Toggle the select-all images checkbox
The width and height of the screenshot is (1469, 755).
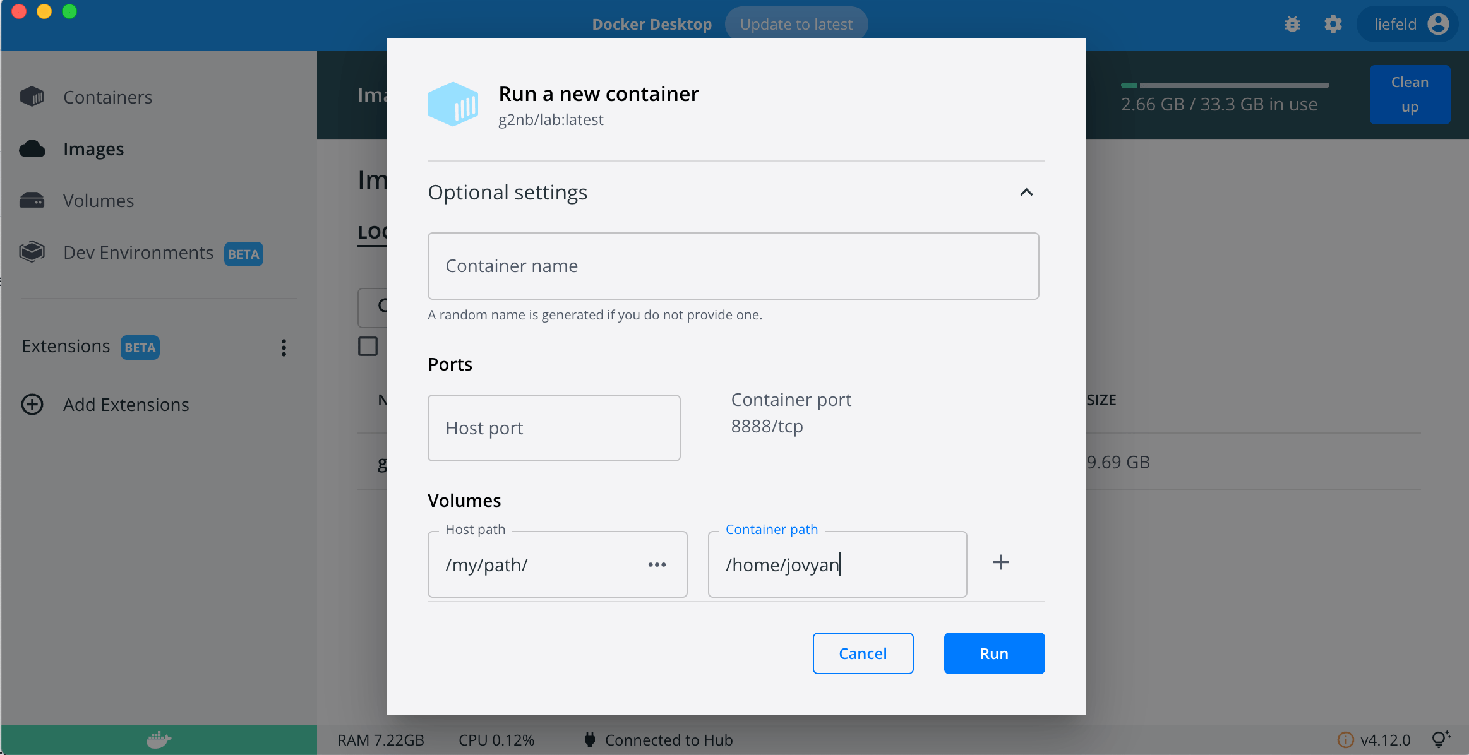[x=368, y=346]
